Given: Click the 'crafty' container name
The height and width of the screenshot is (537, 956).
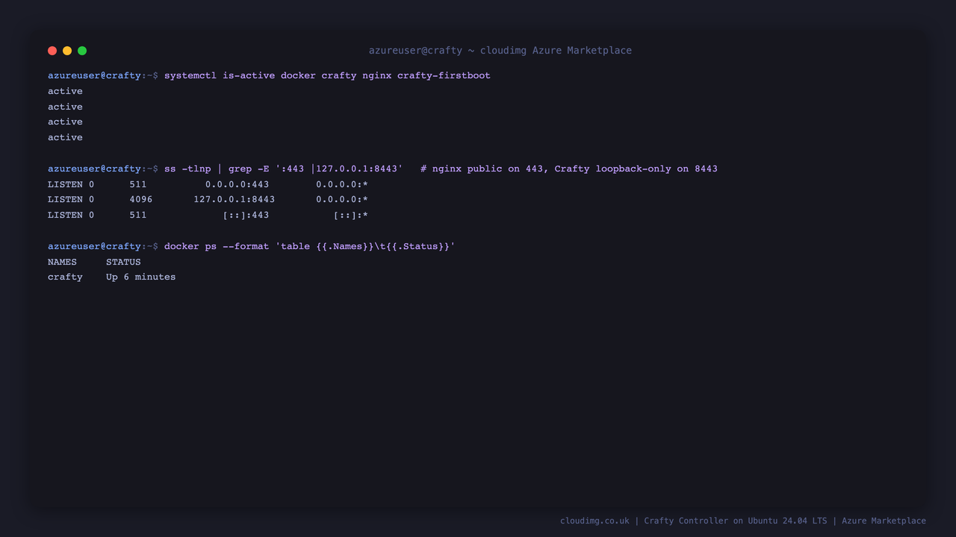Looking at the screenshot, I should pyautogui.click(x=65, y=277).
